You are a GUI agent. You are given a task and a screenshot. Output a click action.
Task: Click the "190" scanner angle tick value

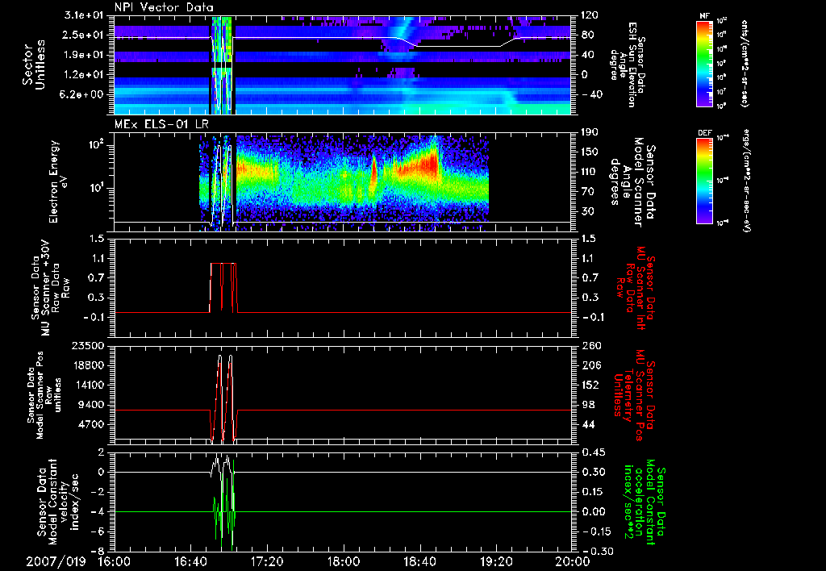tap(590, 132)
